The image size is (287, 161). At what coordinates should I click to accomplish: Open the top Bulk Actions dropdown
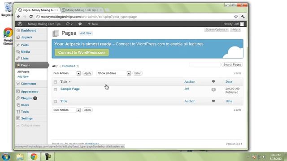coord(66,73)
